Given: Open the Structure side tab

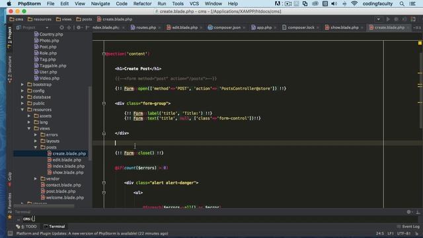Looking at the screenshot, I should (x=10, y=69).
